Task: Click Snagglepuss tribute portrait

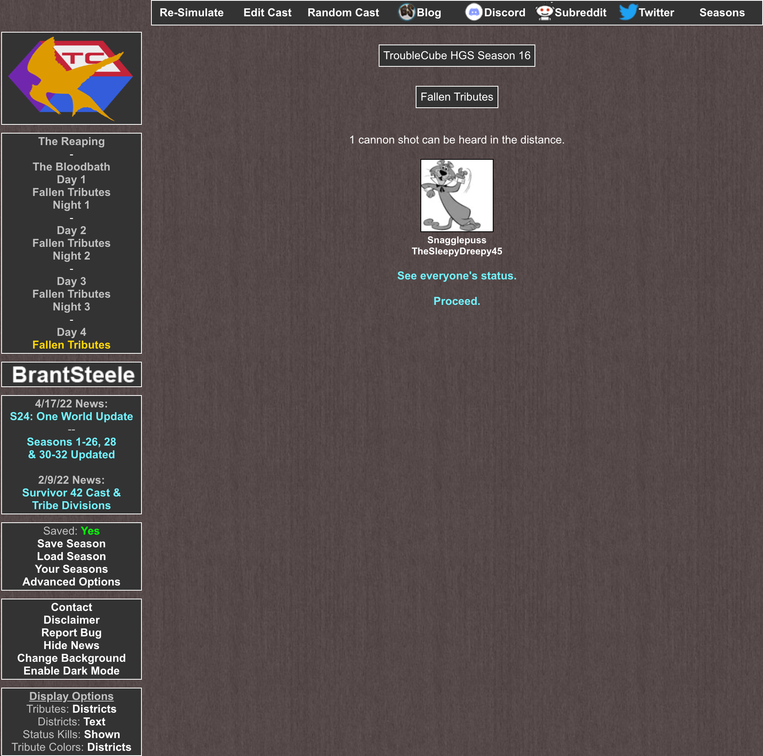Action: tap(457, 196)
